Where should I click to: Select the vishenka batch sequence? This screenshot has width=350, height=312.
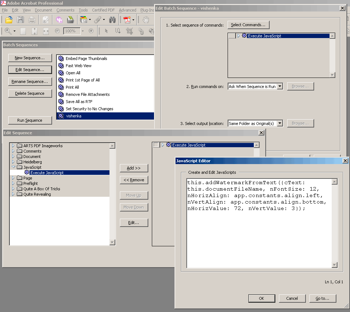pos(105,116)
